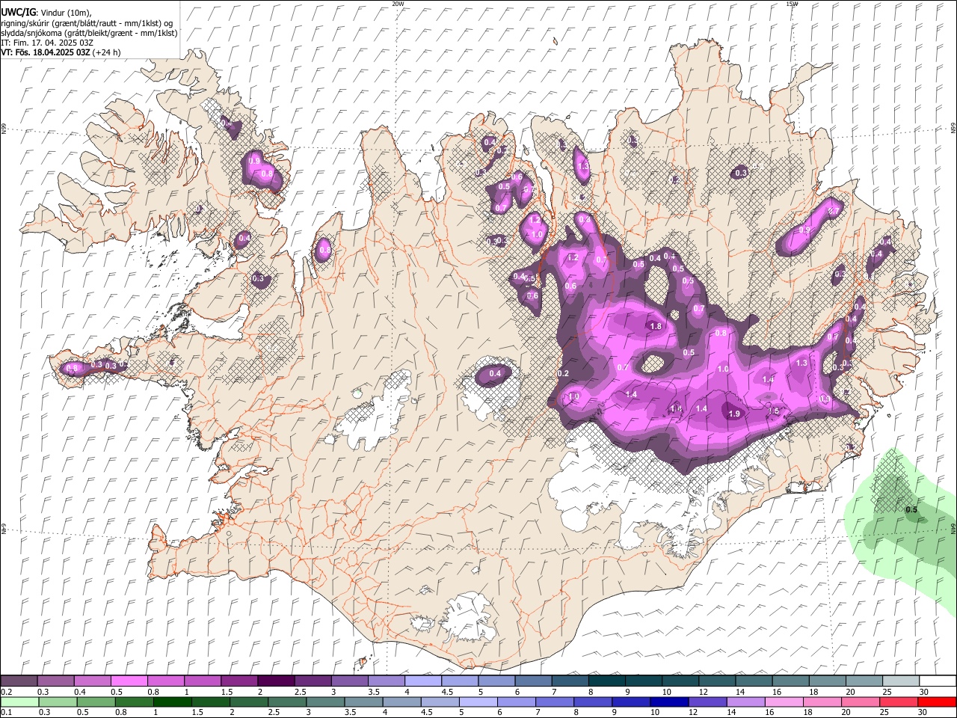Click the '64N' latitude label on the right edge

tap(953, 527)
